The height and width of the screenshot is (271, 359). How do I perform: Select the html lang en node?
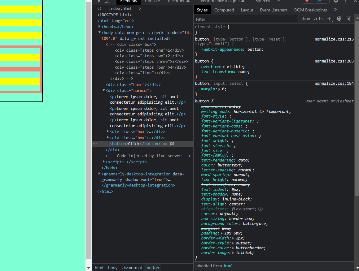116,21
